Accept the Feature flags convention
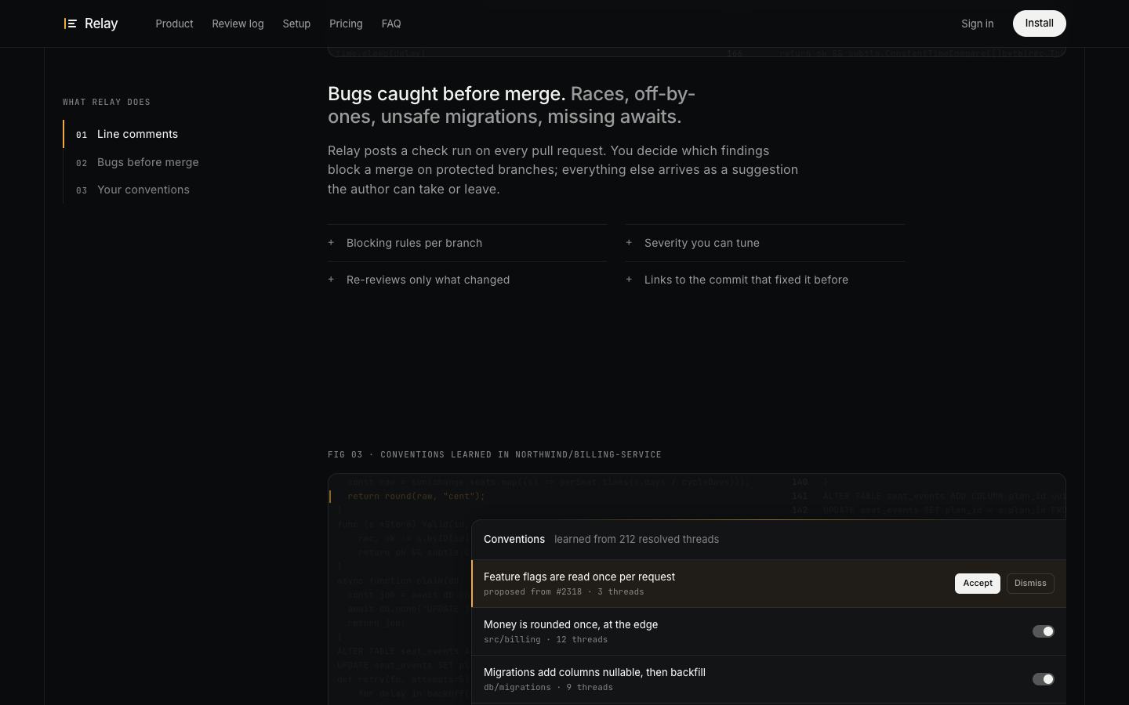Screen dimensions: 1129x705 point(978,584)
